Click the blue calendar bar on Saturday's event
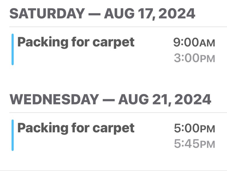 tap(13, 49)
